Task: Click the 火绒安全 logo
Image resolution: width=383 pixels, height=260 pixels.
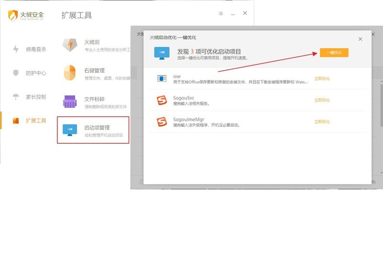Action: [x=26, y=15]
